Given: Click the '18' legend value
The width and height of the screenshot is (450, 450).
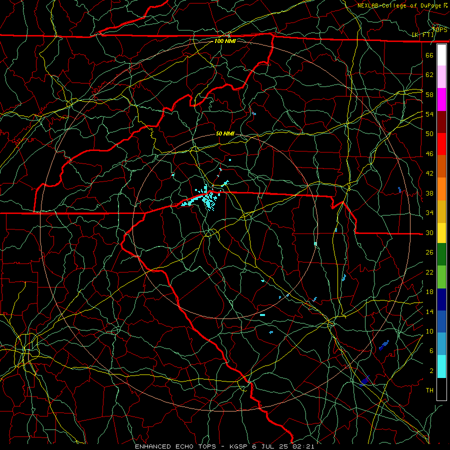Looking at the screenshot, I should pyautogui.click(x=429, y=292).
